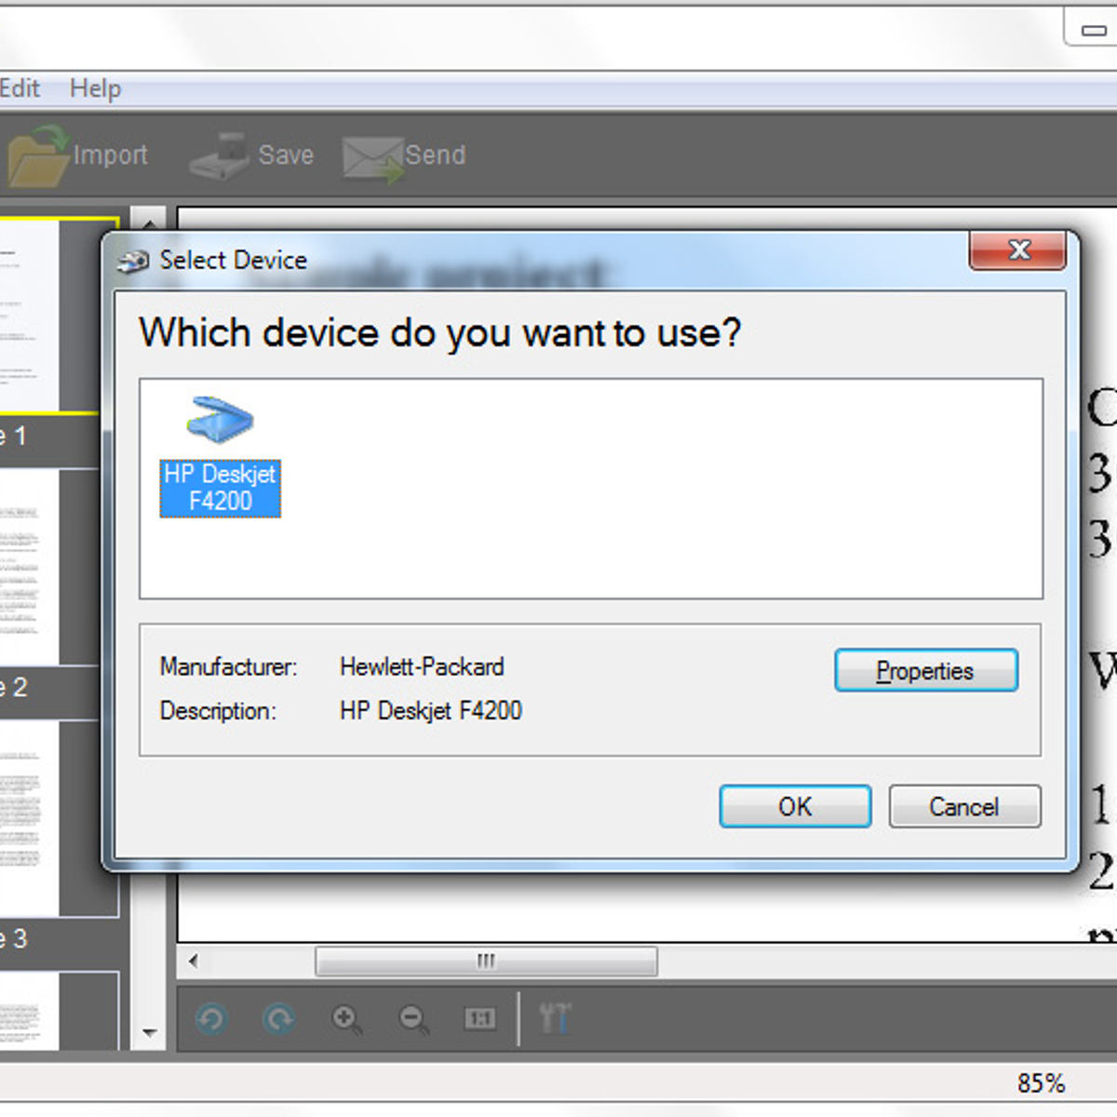Click the Import folder icon
Viewport: 1117px width, 1117px height.
(x=39, y=156)
